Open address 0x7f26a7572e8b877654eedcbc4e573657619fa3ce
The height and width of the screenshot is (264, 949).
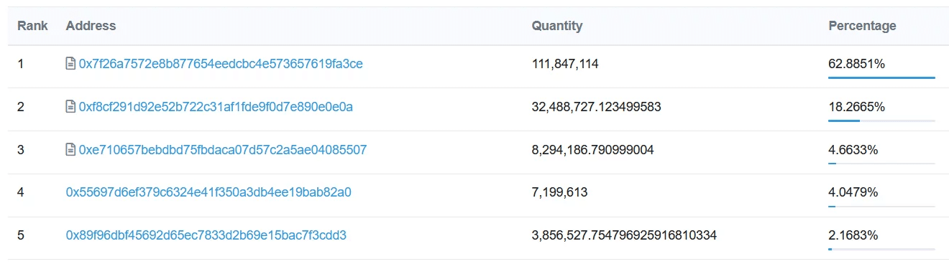[221, 64]
